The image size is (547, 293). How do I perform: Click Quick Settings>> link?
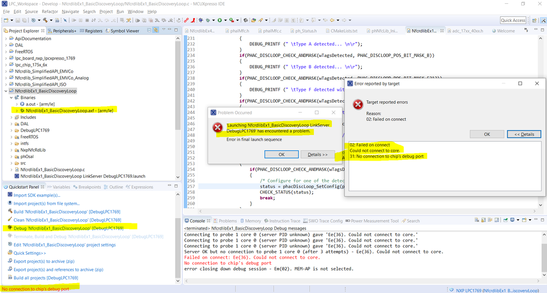(x=30, y=253)
